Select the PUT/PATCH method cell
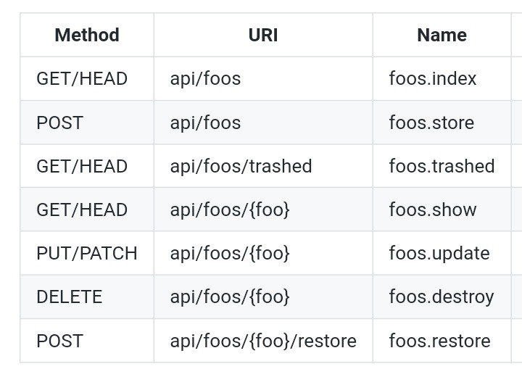522x369 pixels. point(87,253)
